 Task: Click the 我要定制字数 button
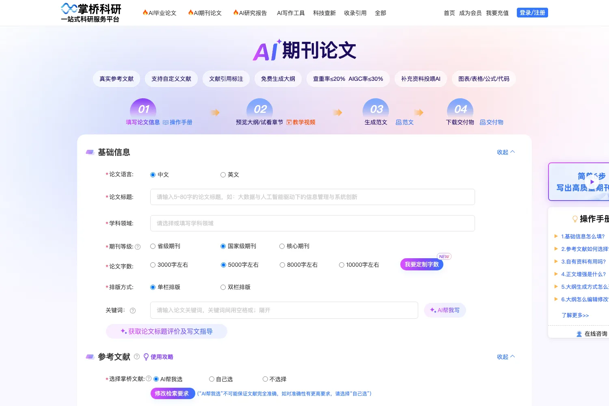click(x=422, y=264)
